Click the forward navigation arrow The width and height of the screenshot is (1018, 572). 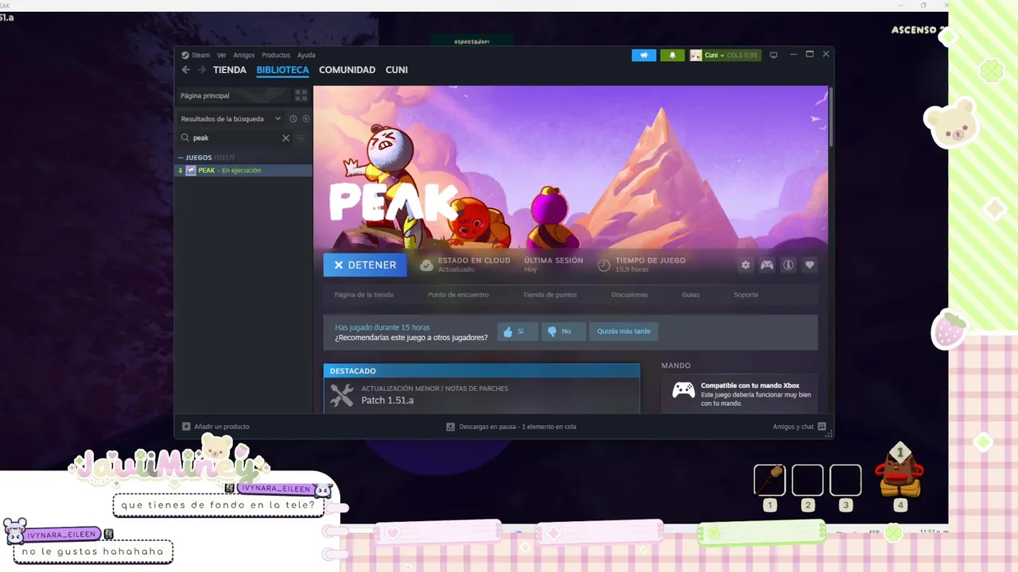click(x=202, y=70)
